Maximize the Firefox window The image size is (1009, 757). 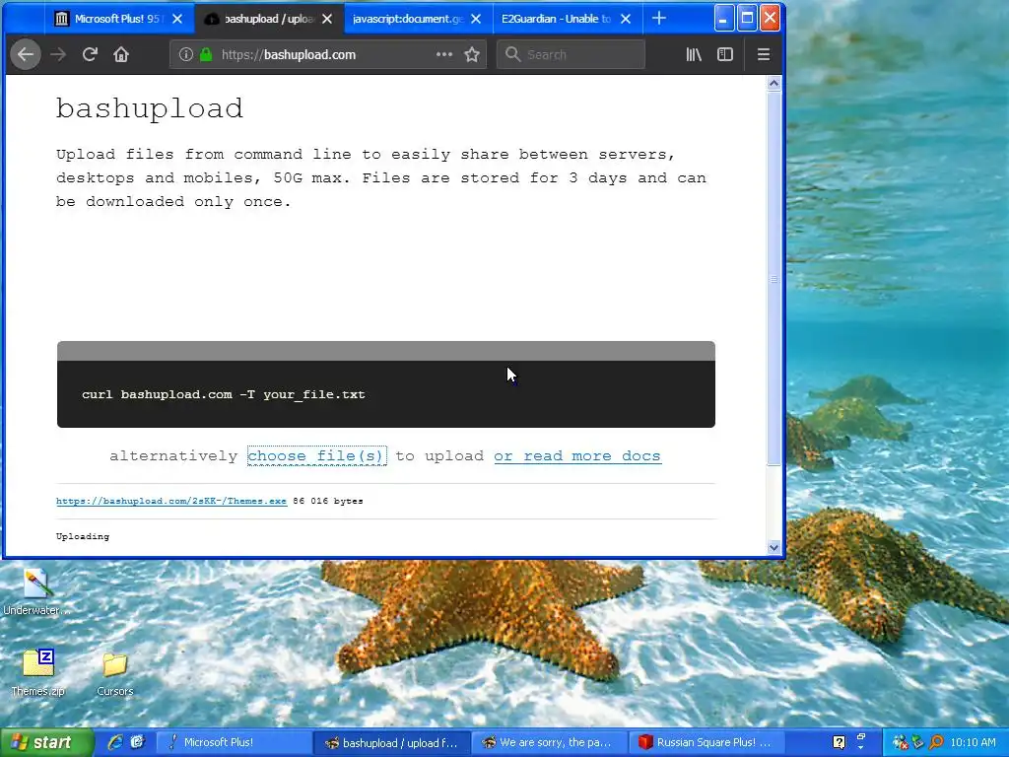pyautogui.click(x=747, y=18)
